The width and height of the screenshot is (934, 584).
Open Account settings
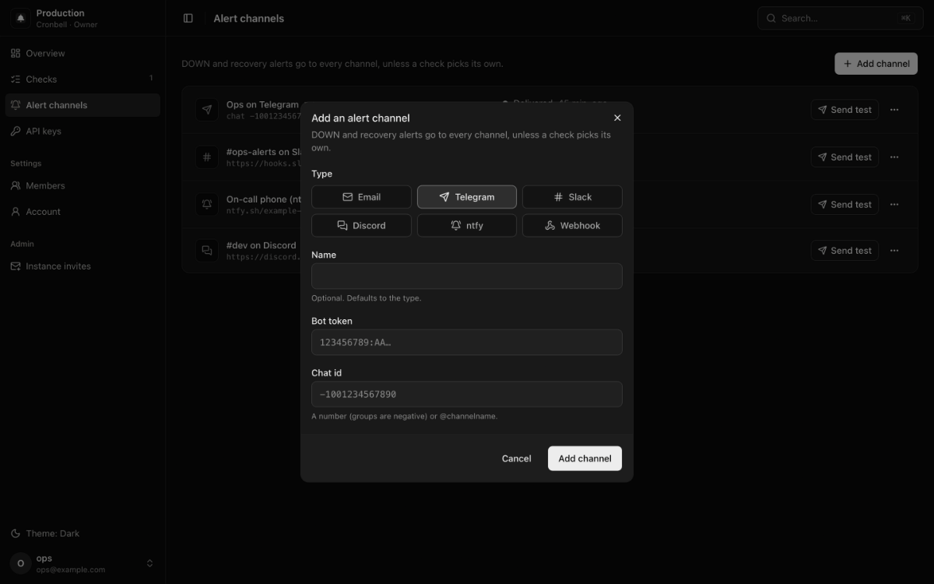point(83,211)
